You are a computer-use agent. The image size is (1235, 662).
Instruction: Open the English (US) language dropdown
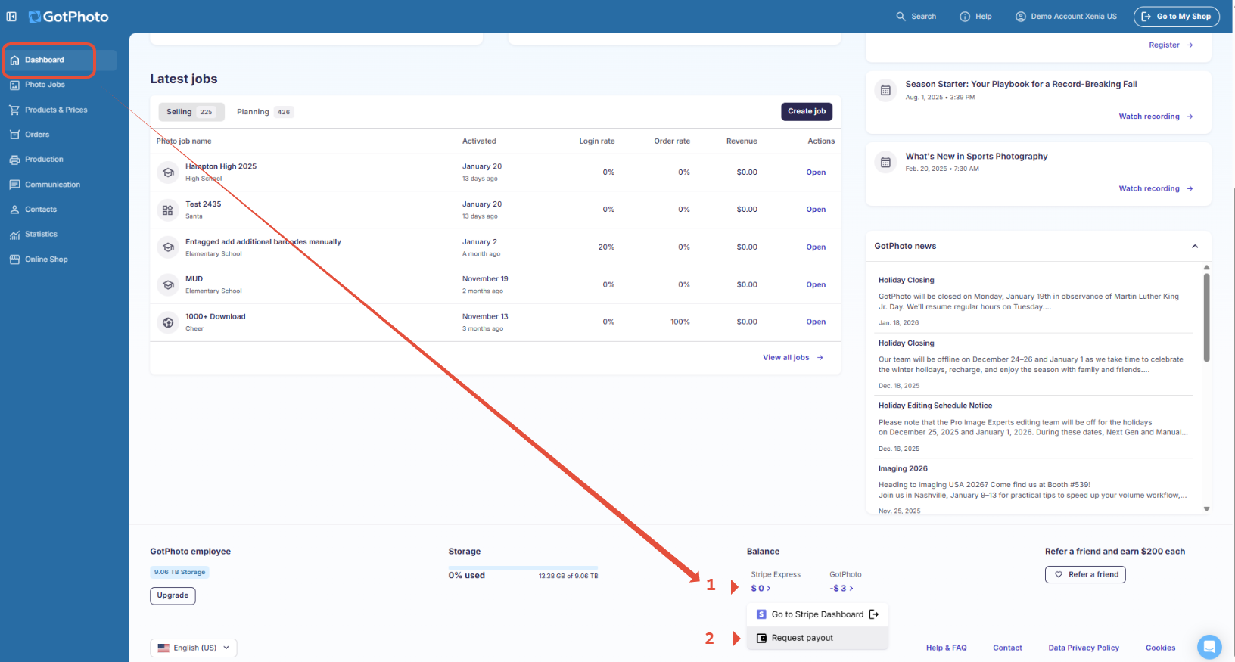[194, 648]
